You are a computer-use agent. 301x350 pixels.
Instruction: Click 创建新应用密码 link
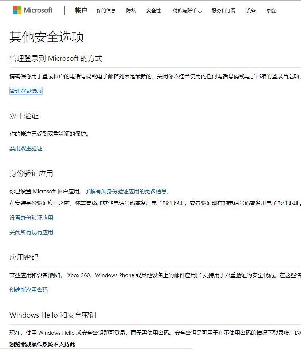tap(28, 290)
